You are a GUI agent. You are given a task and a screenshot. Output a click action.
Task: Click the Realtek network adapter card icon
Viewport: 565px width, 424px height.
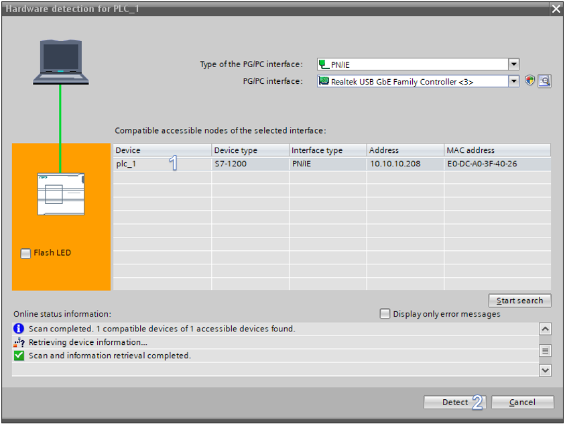324,81
